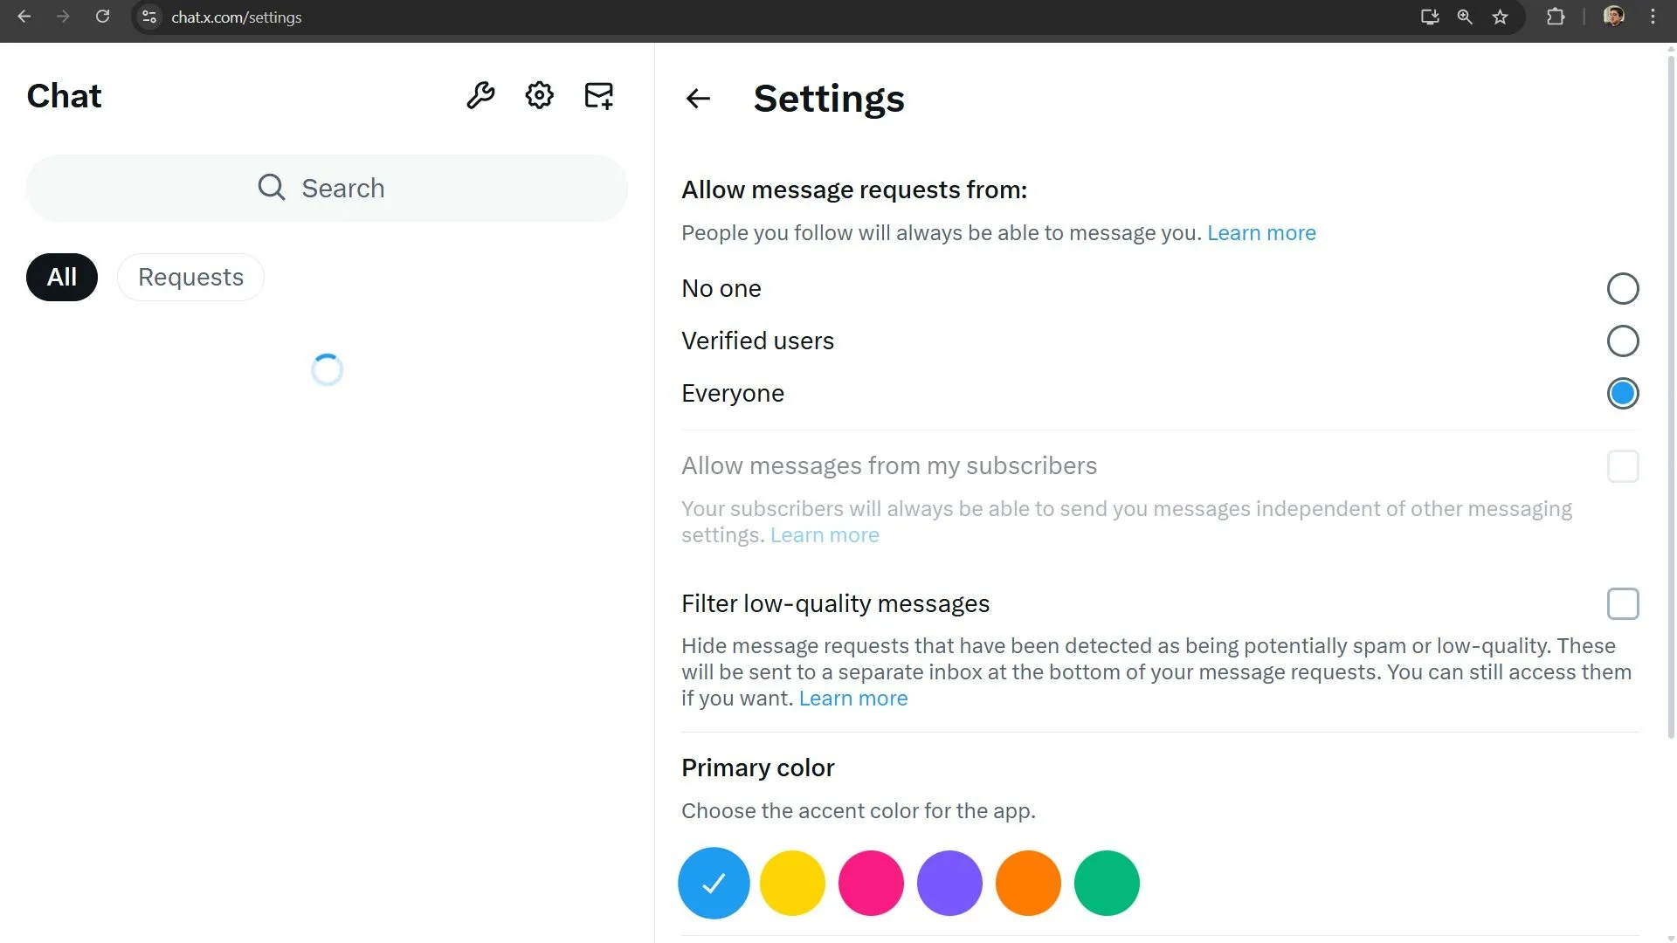1677x943 pixels.
Task: Enable 'Filter low-quality messages'
Action: coord(1623,603)
